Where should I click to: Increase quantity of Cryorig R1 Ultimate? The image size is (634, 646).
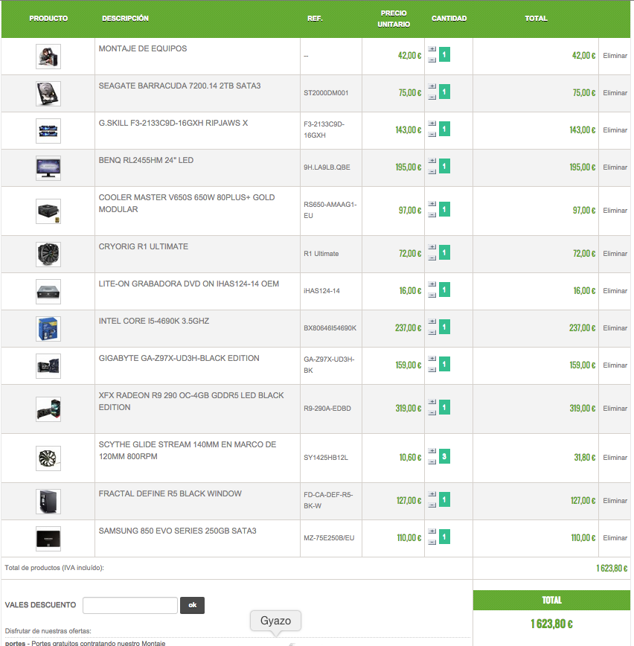(432, 247)
